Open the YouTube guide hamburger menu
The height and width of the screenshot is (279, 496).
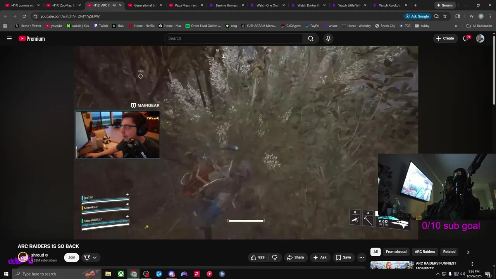[x=9, y=38]
